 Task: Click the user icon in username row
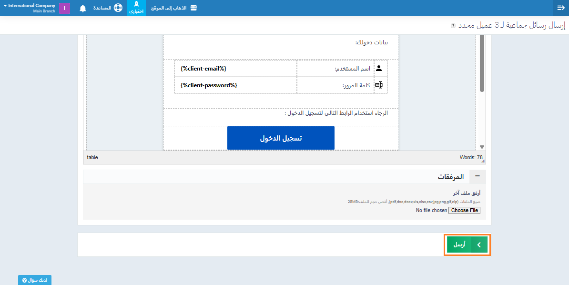point(379,69)
